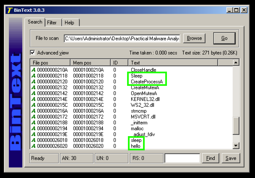
Task: Sort by the Text column header
Action: coord(173,63)
